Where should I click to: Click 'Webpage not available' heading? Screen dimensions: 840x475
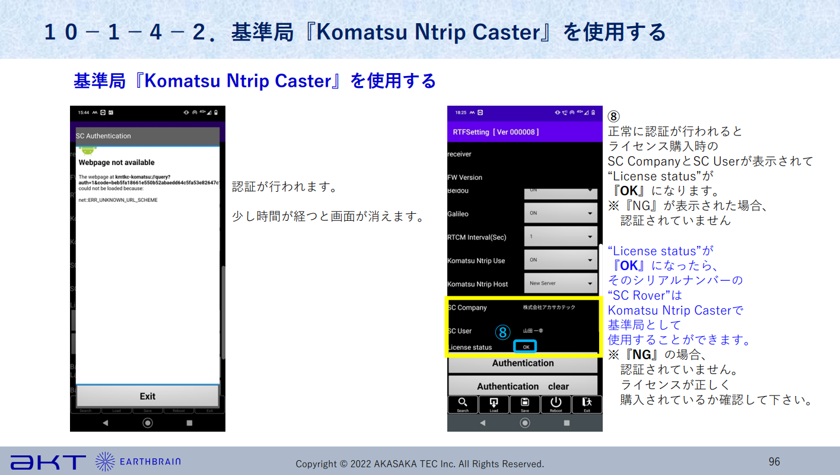point(117,163)
